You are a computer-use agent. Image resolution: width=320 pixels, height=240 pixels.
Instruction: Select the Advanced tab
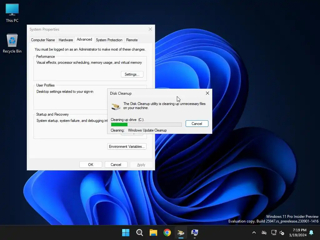click(84, 40)
